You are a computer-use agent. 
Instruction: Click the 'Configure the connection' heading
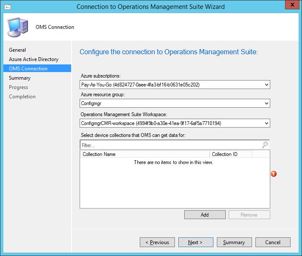pos(169,52)
